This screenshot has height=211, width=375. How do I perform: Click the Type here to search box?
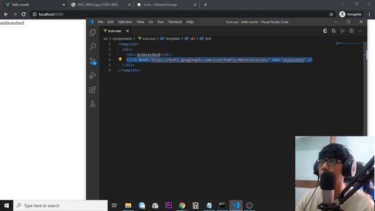pos(60,206)
